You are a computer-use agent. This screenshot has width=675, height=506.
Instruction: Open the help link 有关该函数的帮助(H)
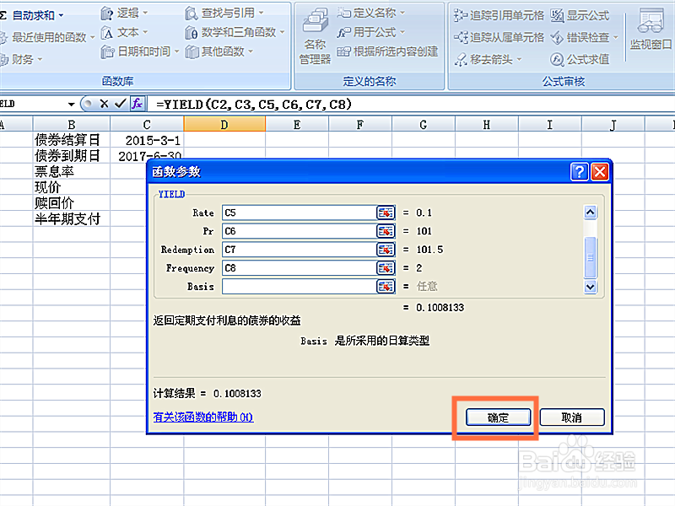[x=203, y=417]
